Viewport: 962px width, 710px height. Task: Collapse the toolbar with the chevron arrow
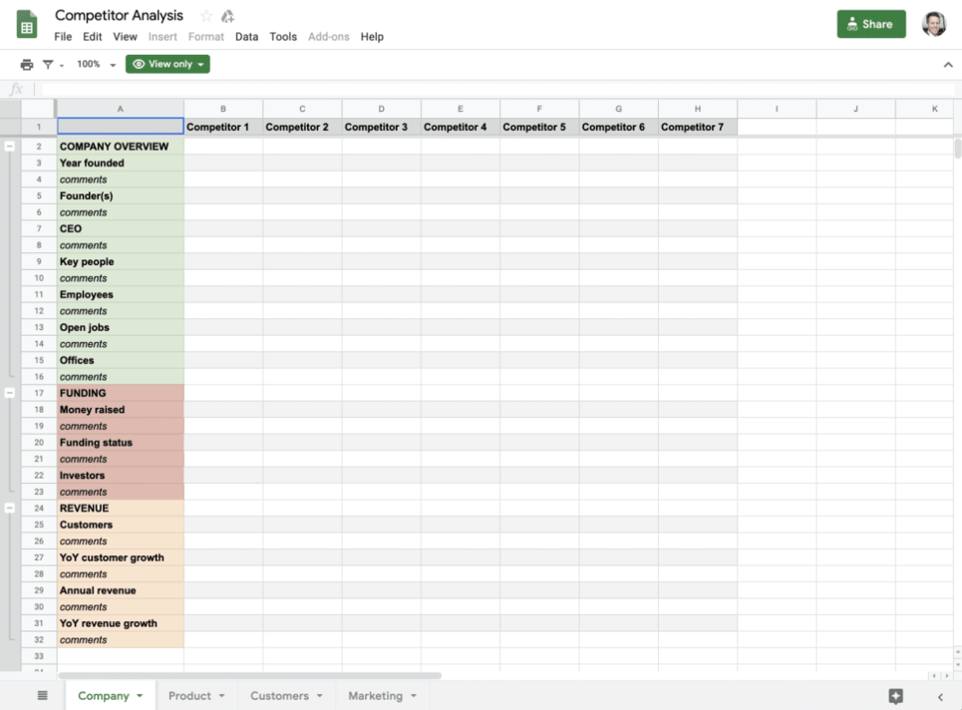coord(948,63)
